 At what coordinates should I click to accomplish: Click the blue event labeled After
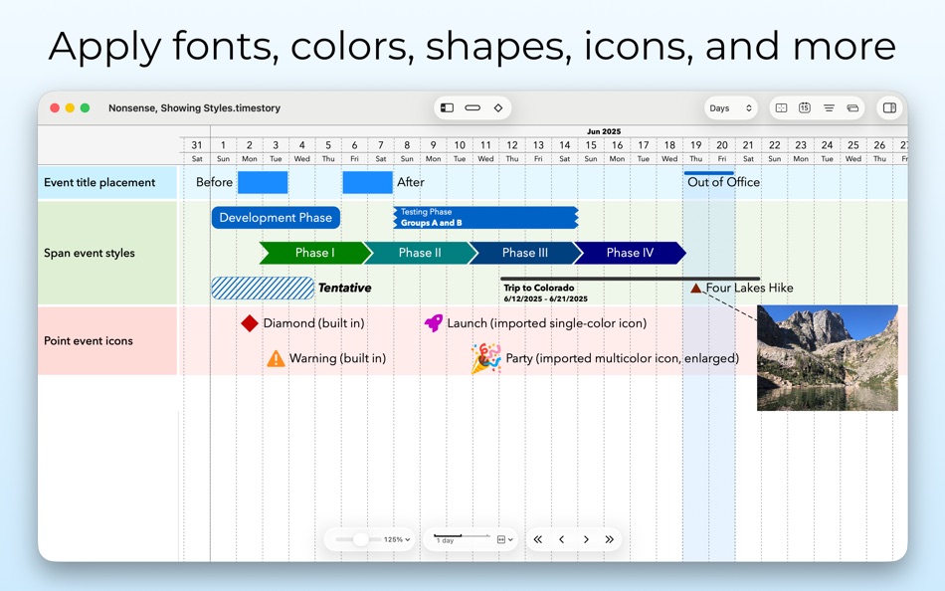point(368,182)
